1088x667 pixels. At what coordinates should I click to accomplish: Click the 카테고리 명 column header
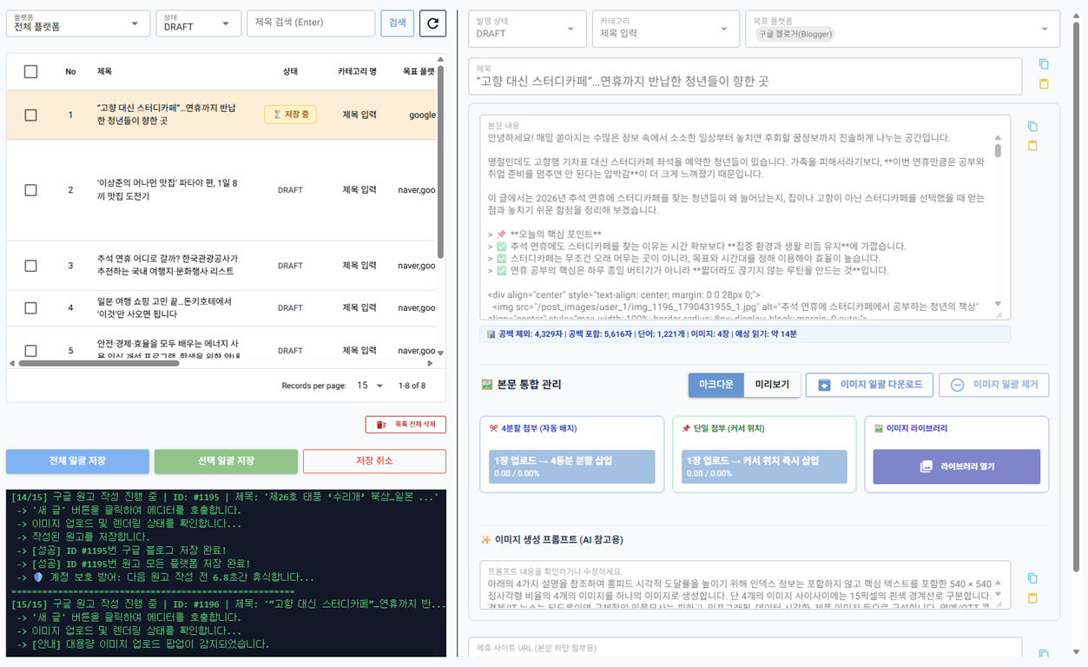(357, 71)
